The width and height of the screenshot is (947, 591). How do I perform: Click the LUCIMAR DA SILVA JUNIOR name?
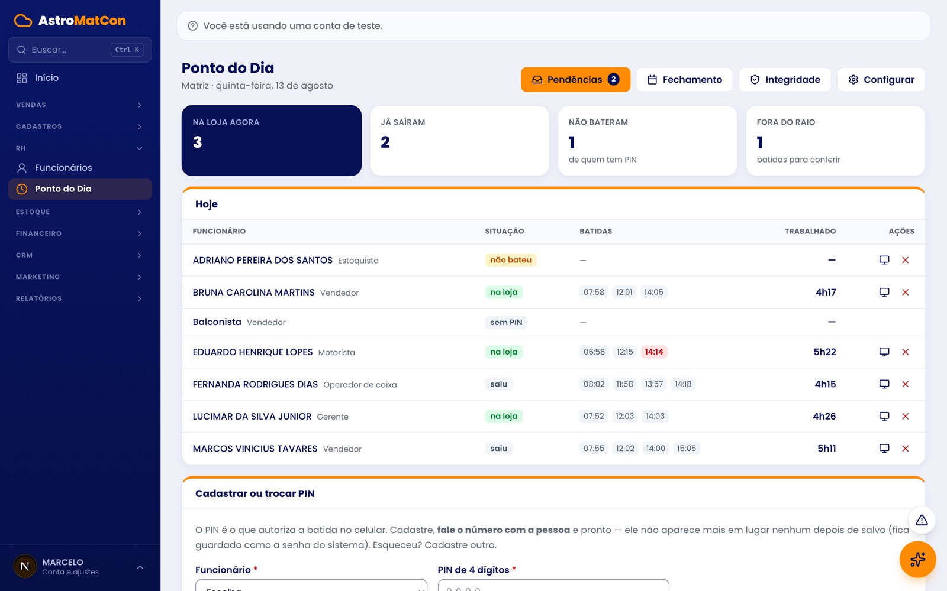click(x=252, y=417)
